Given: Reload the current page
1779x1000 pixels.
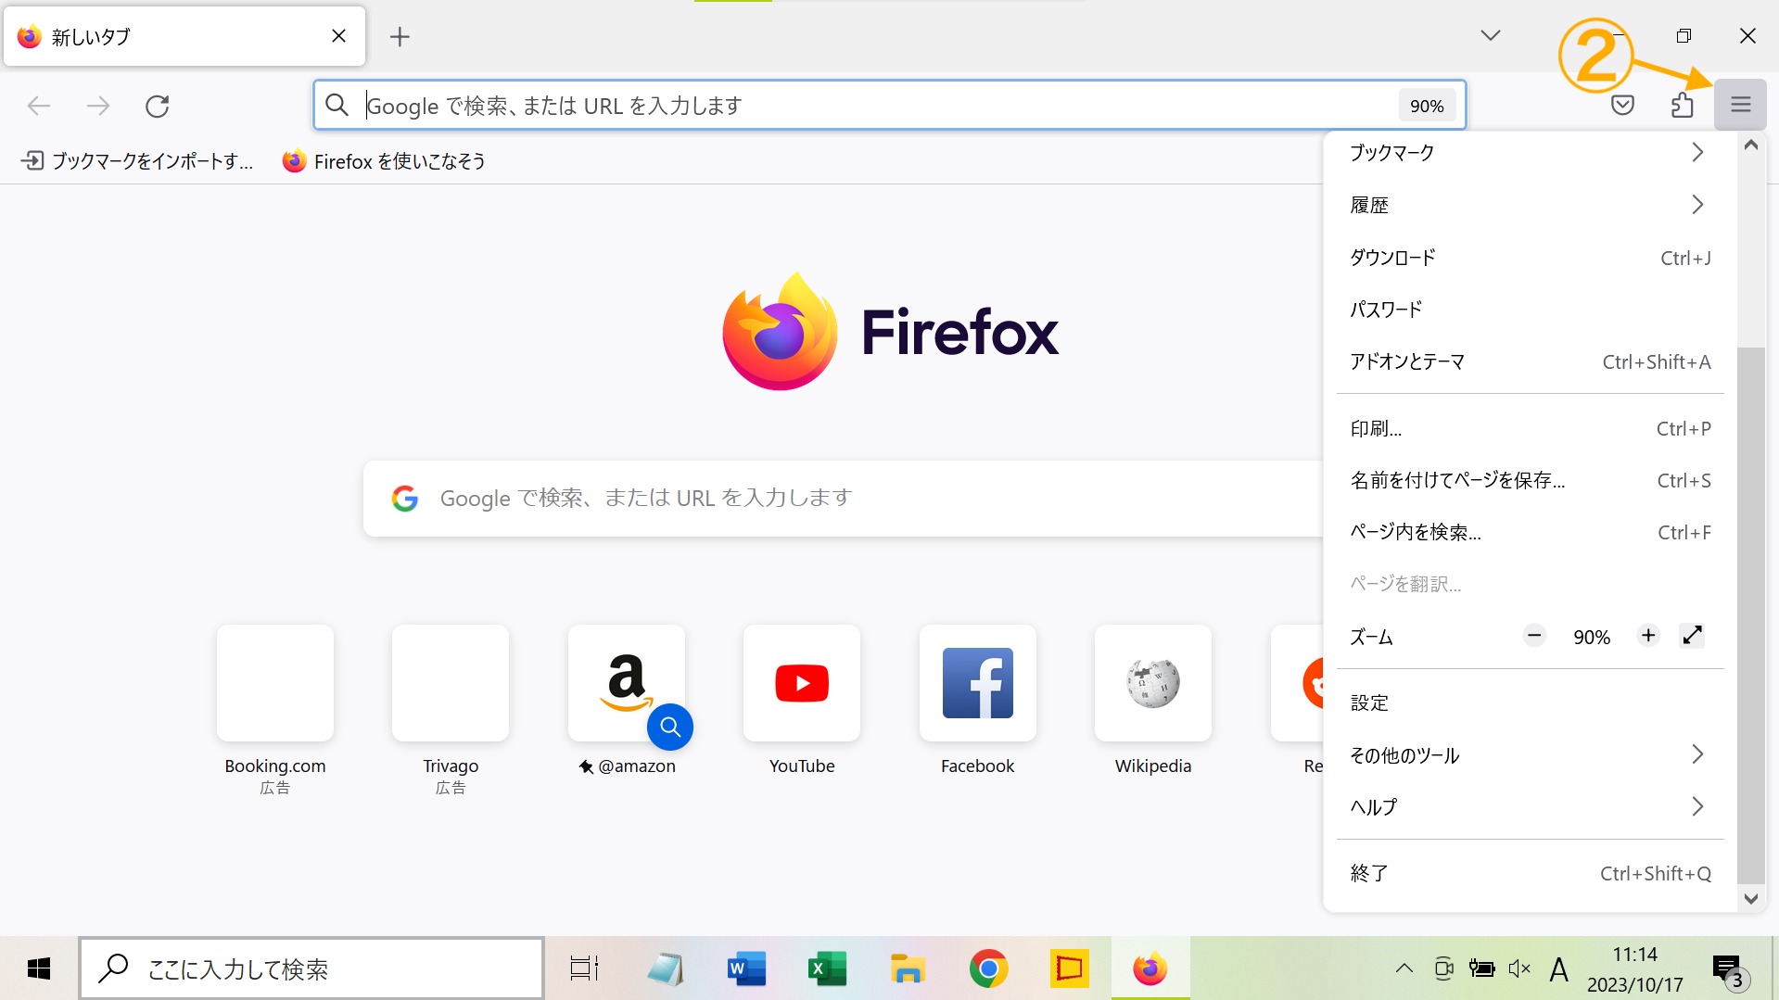Looking at the screenshot, I should tap(158, 106).
